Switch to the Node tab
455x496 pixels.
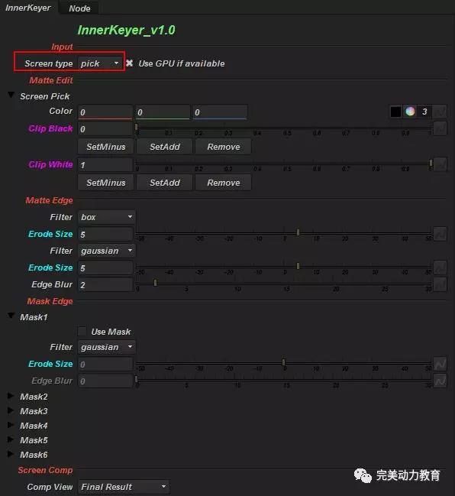pos(79,8)
